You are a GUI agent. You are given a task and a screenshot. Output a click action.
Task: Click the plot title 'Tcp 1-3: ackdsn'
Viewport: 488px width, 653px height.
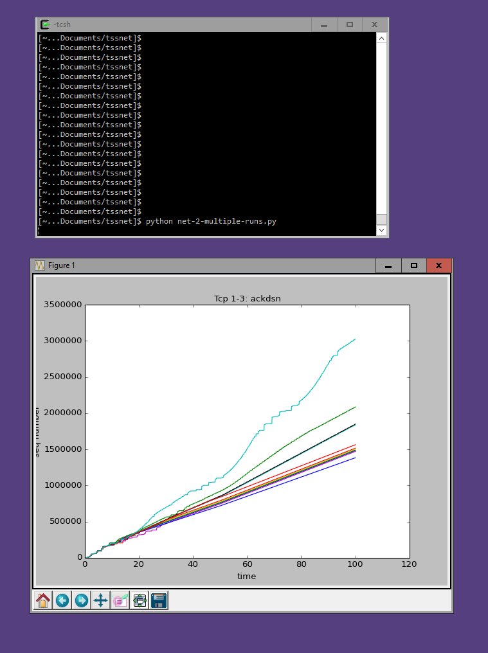pos(247,299)
